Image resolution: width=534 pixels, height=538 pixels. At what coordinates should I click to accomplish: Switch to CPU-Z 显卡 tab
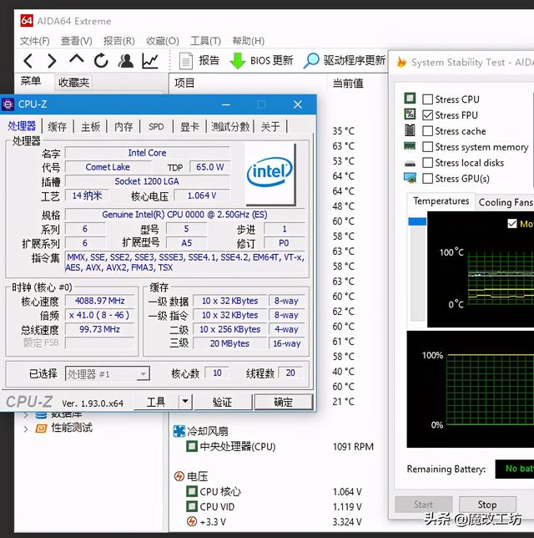coord(189,127)
